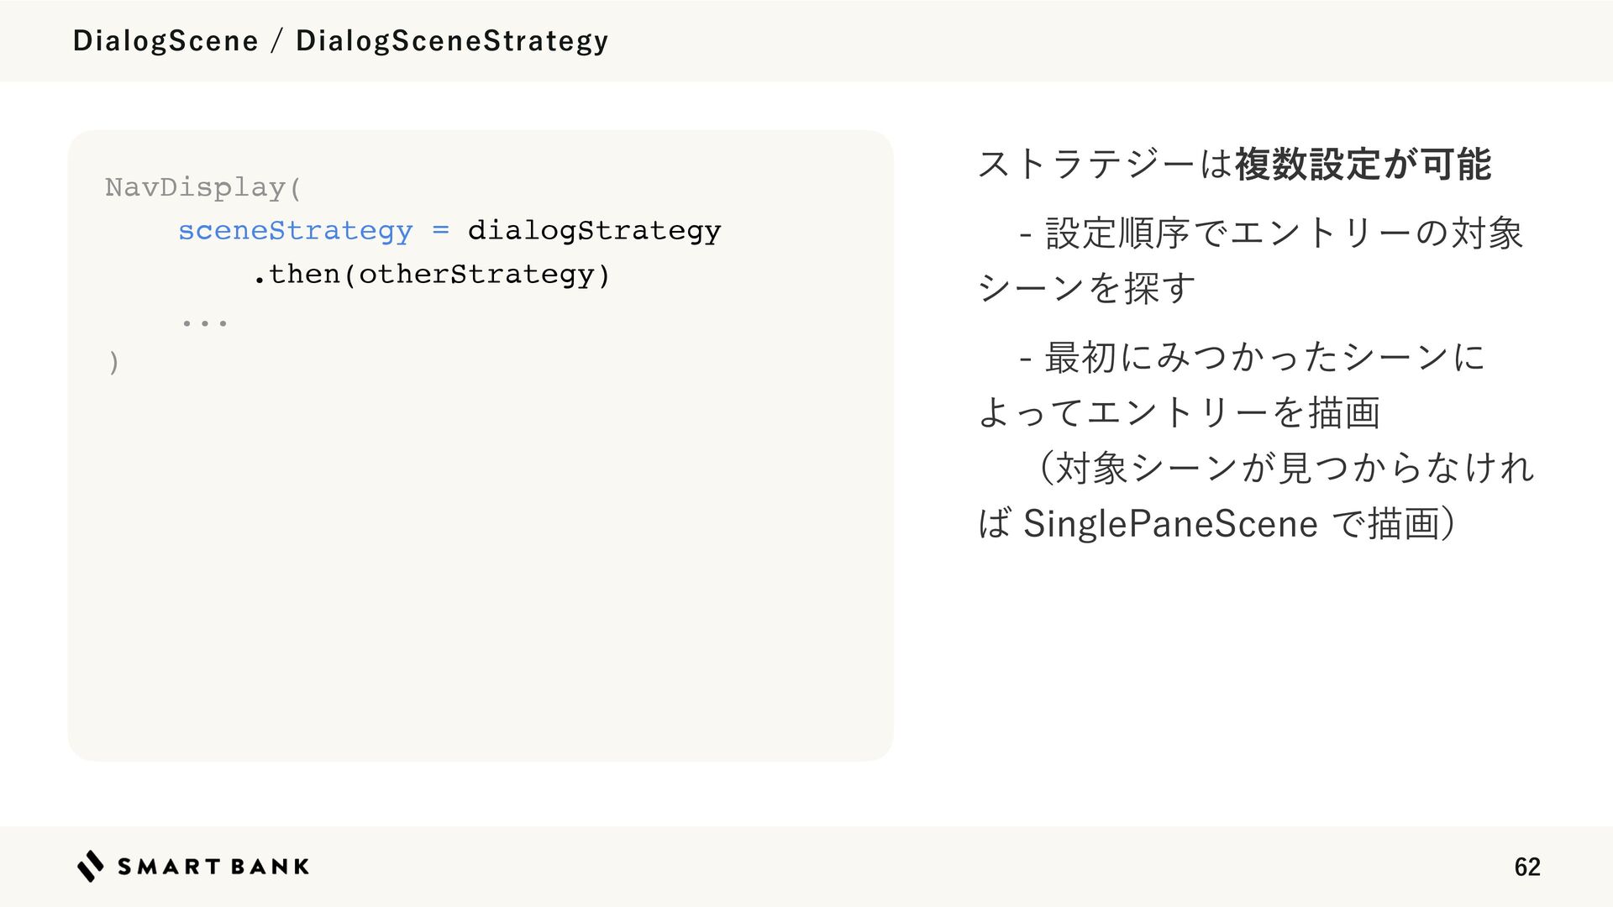Image resolution: width=1613 pixels, height=907 pixels.
Task: Click the bullet 最初にみつかったシーンに
Action: pos(1253,357)
